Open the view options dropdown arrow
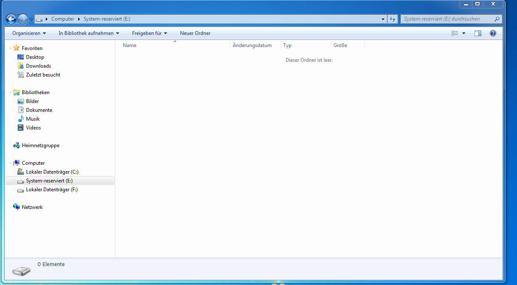Image resolution: width=517 pixels, height=285 pixels. click(x=464, y=33)
